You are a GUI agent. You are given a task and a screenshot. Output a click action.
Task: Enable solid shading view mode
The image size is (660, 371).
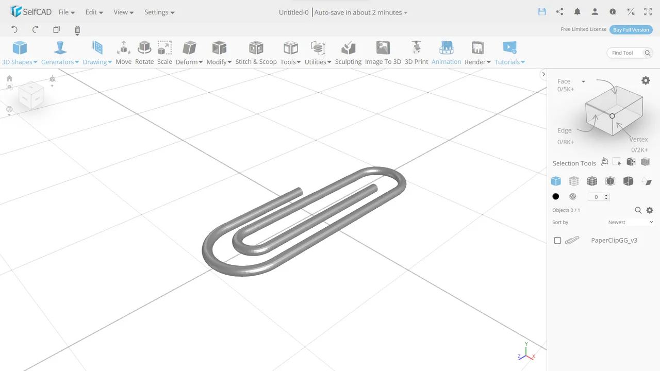click(556, 181)
